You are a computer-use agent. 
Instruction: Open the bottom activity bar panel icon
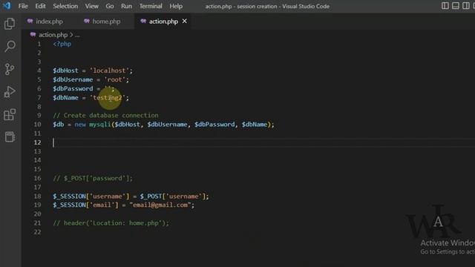click(10, 136)
